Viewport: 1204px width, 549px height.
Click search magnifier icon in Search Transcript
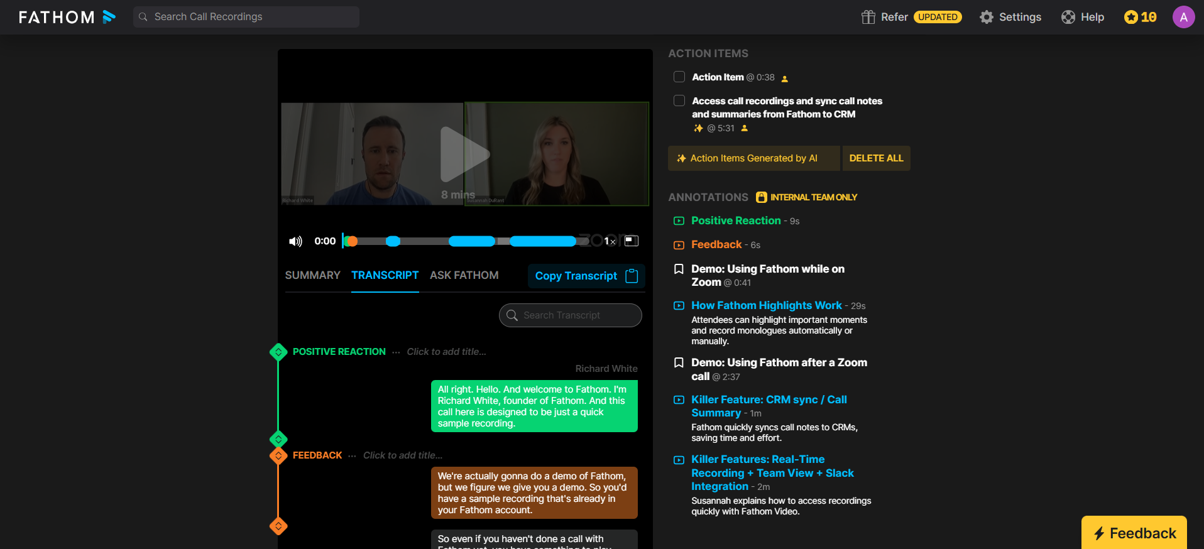(x=512, y=315)
